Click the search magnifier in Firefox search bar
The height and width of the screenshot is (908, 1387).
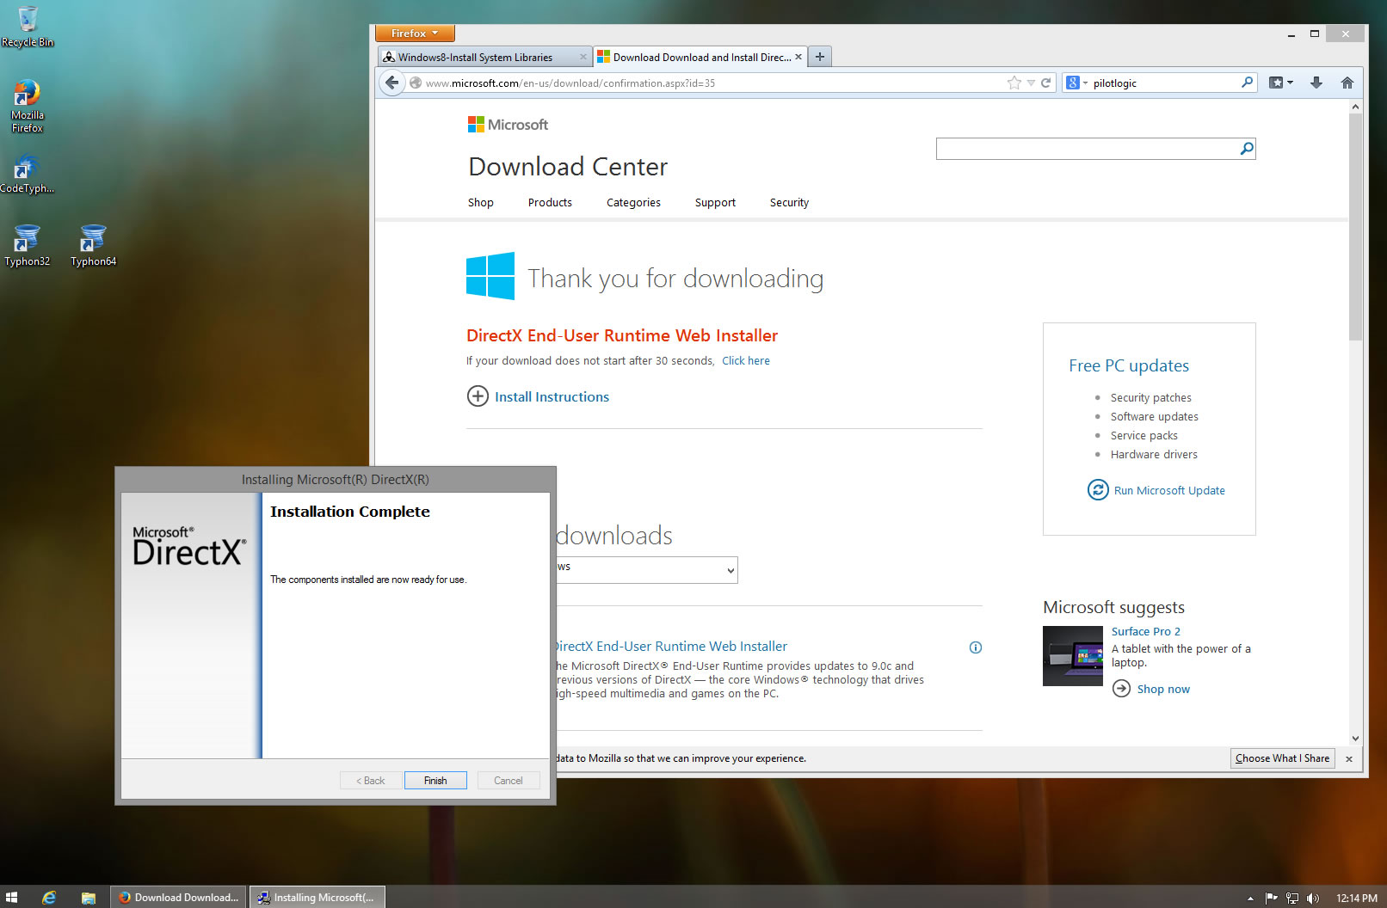pos(1247,83)
